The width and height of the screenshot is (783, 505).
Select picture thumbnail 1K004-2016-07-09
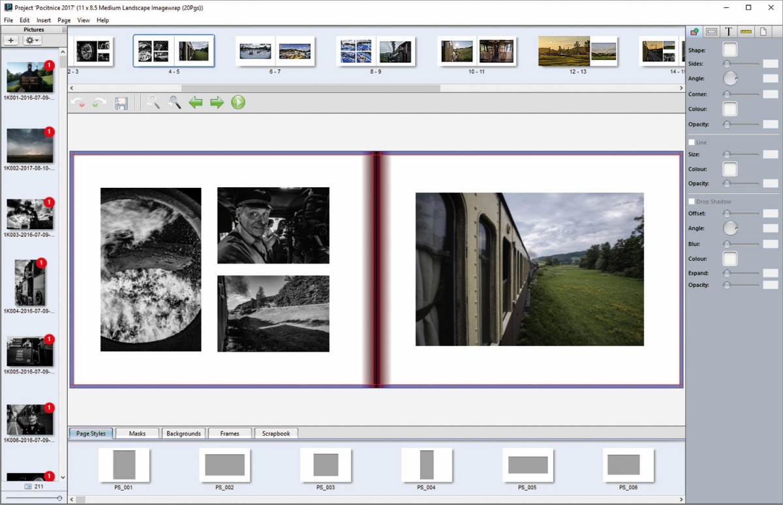click(x=29, y=283)
